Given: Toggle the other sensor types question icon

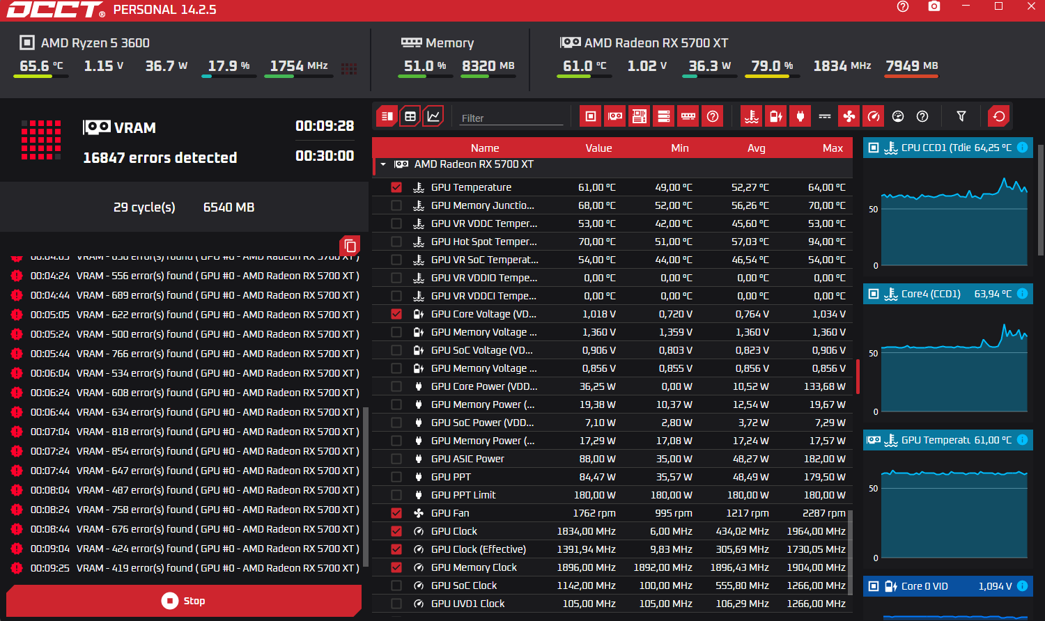Looking at the screenshot, I should point(922,116).
